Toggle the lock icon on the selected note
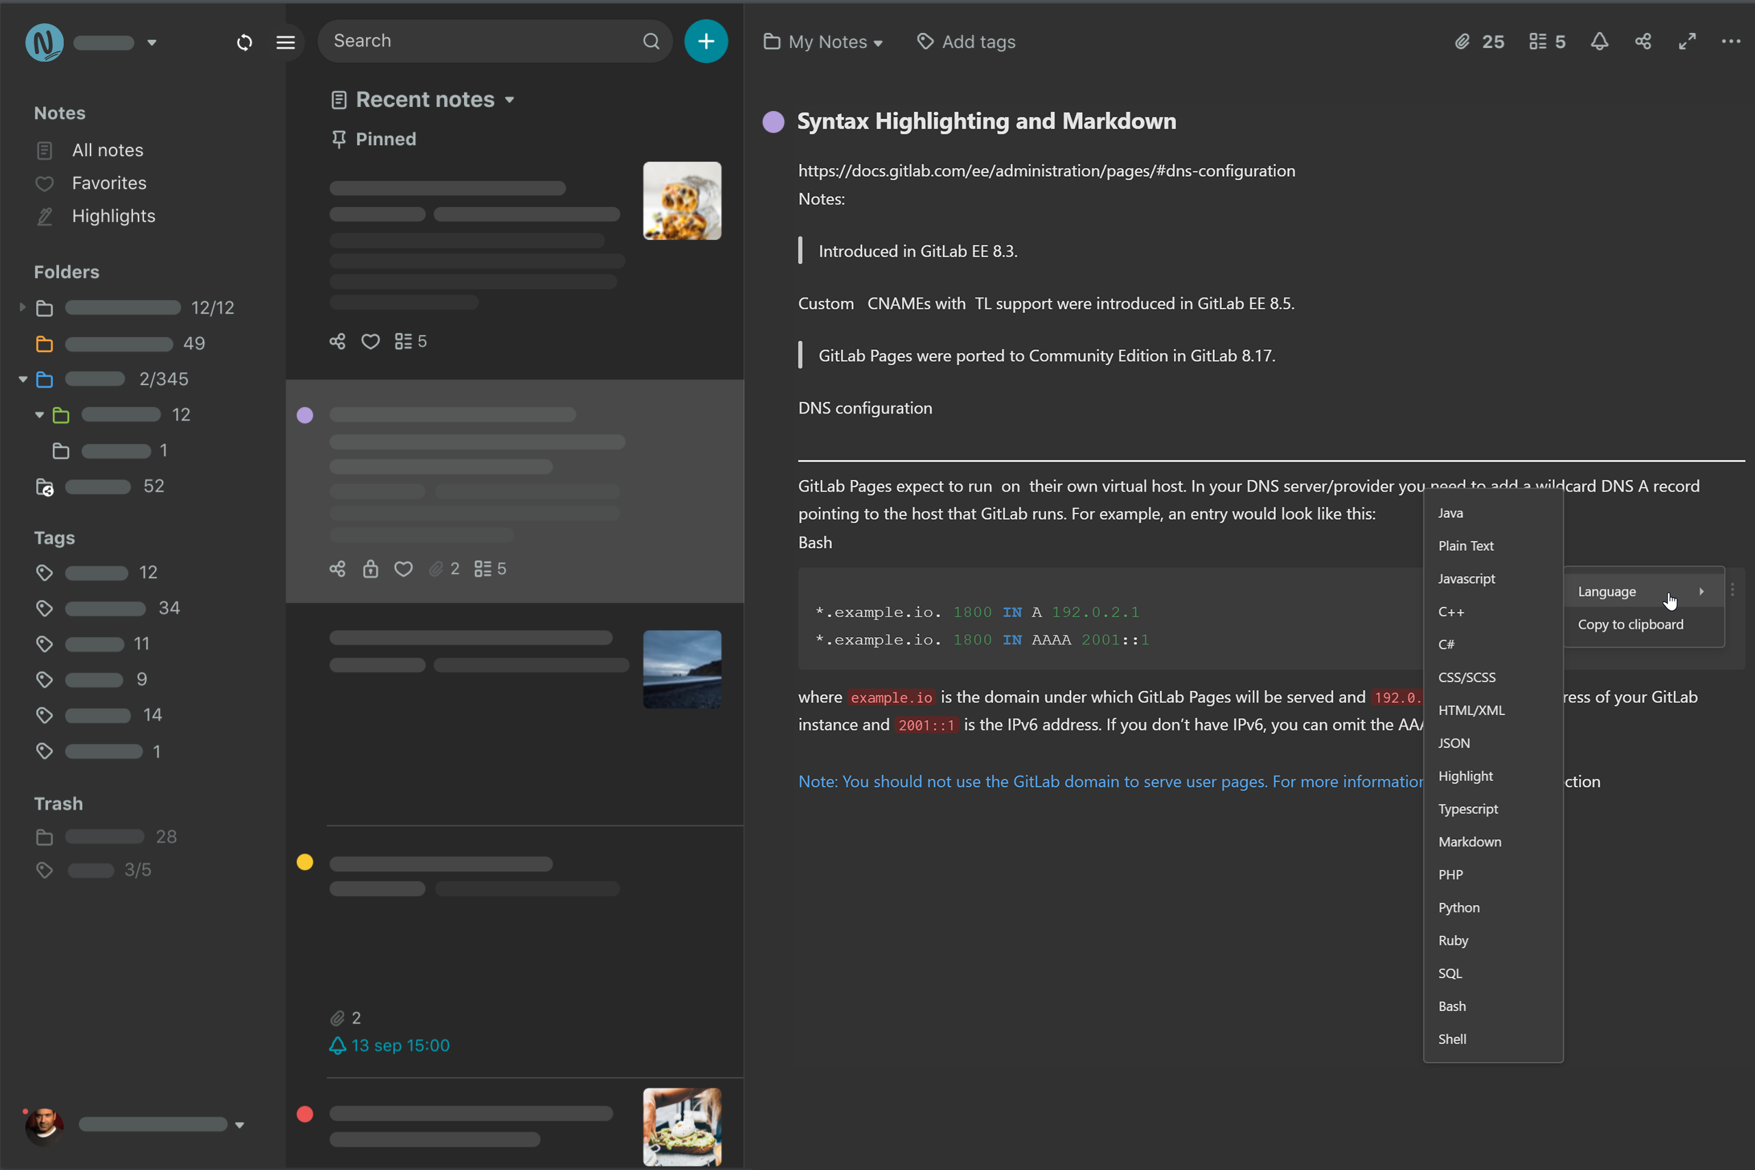 (370, 569)
